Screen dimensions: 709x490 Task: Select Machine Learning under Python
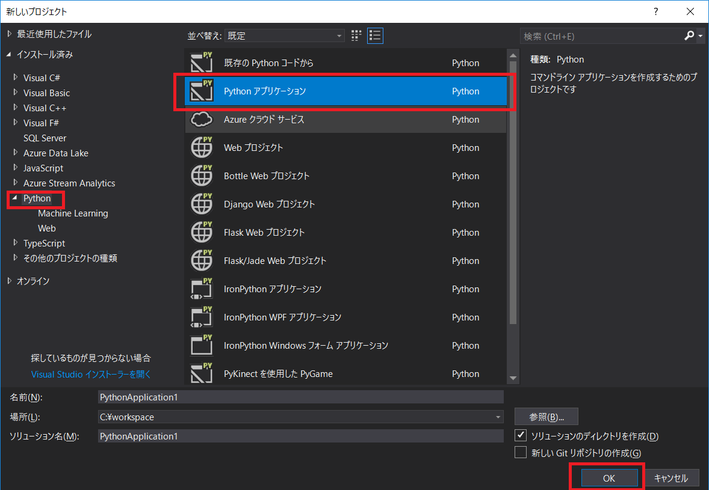tap(73, 213)
